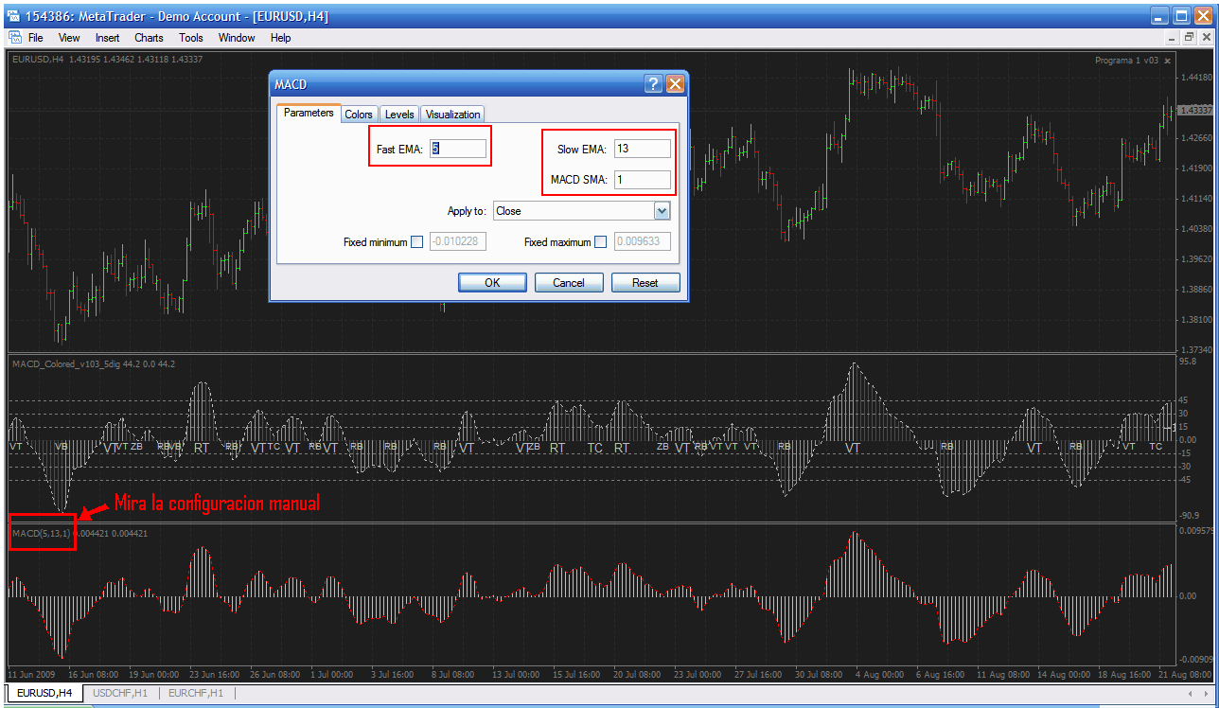Click the EURUSD,H4 price header label on chart

click(107, 60)
